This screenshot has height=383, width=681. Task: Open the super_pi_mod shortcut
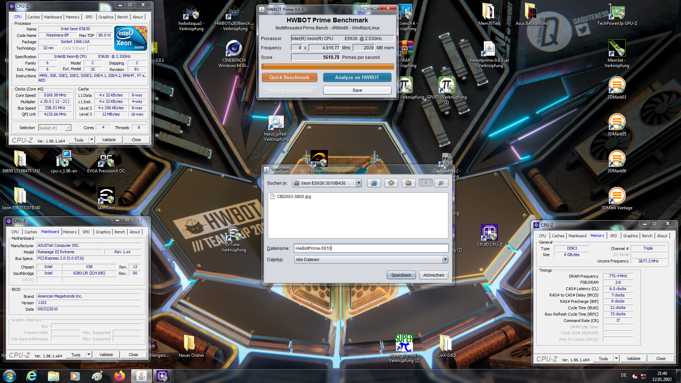[x=404, y=348]
